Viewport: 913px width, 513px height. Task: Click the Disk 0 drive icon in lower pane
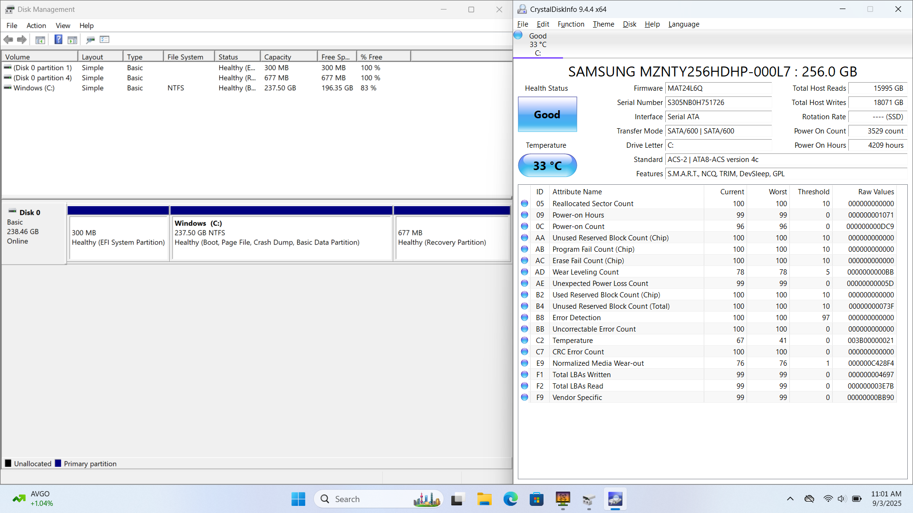[x=12, y=212]
